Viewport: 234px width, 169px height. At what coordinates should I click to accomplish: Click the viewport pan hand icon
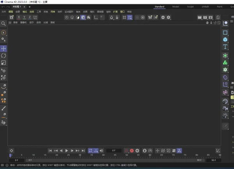click(x=207, y=23)
